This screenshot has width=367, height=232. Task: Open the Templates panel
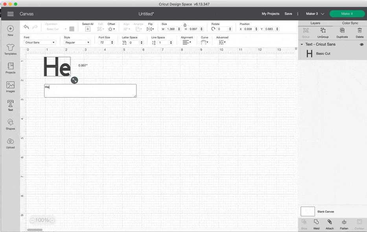10,49
